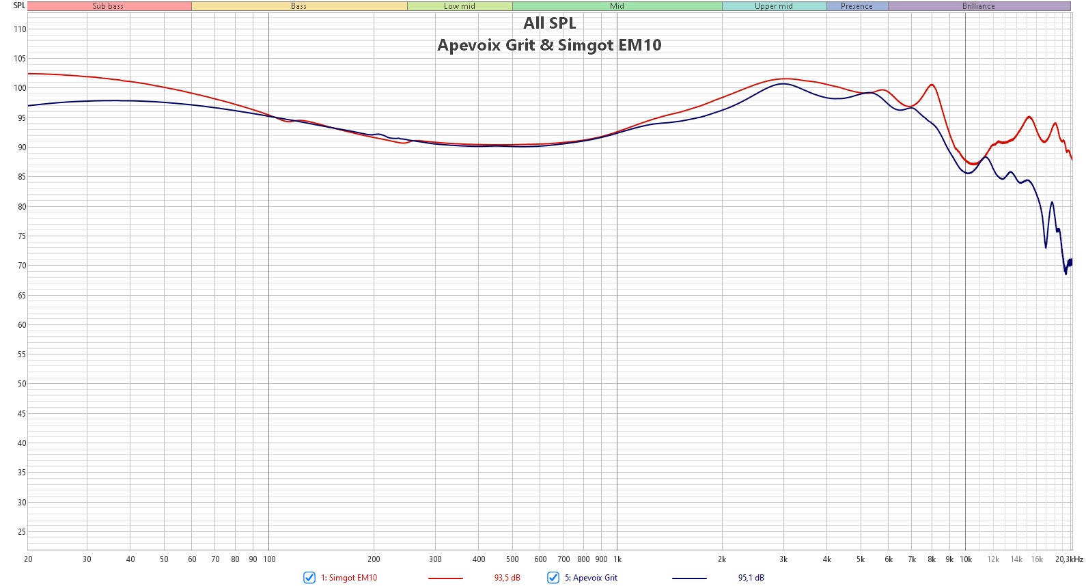This screenshot has width=1086, height=586.
Task: Click the 16k frequency axis tick label
Action: pyautogui.click(x=1037, y=559)
